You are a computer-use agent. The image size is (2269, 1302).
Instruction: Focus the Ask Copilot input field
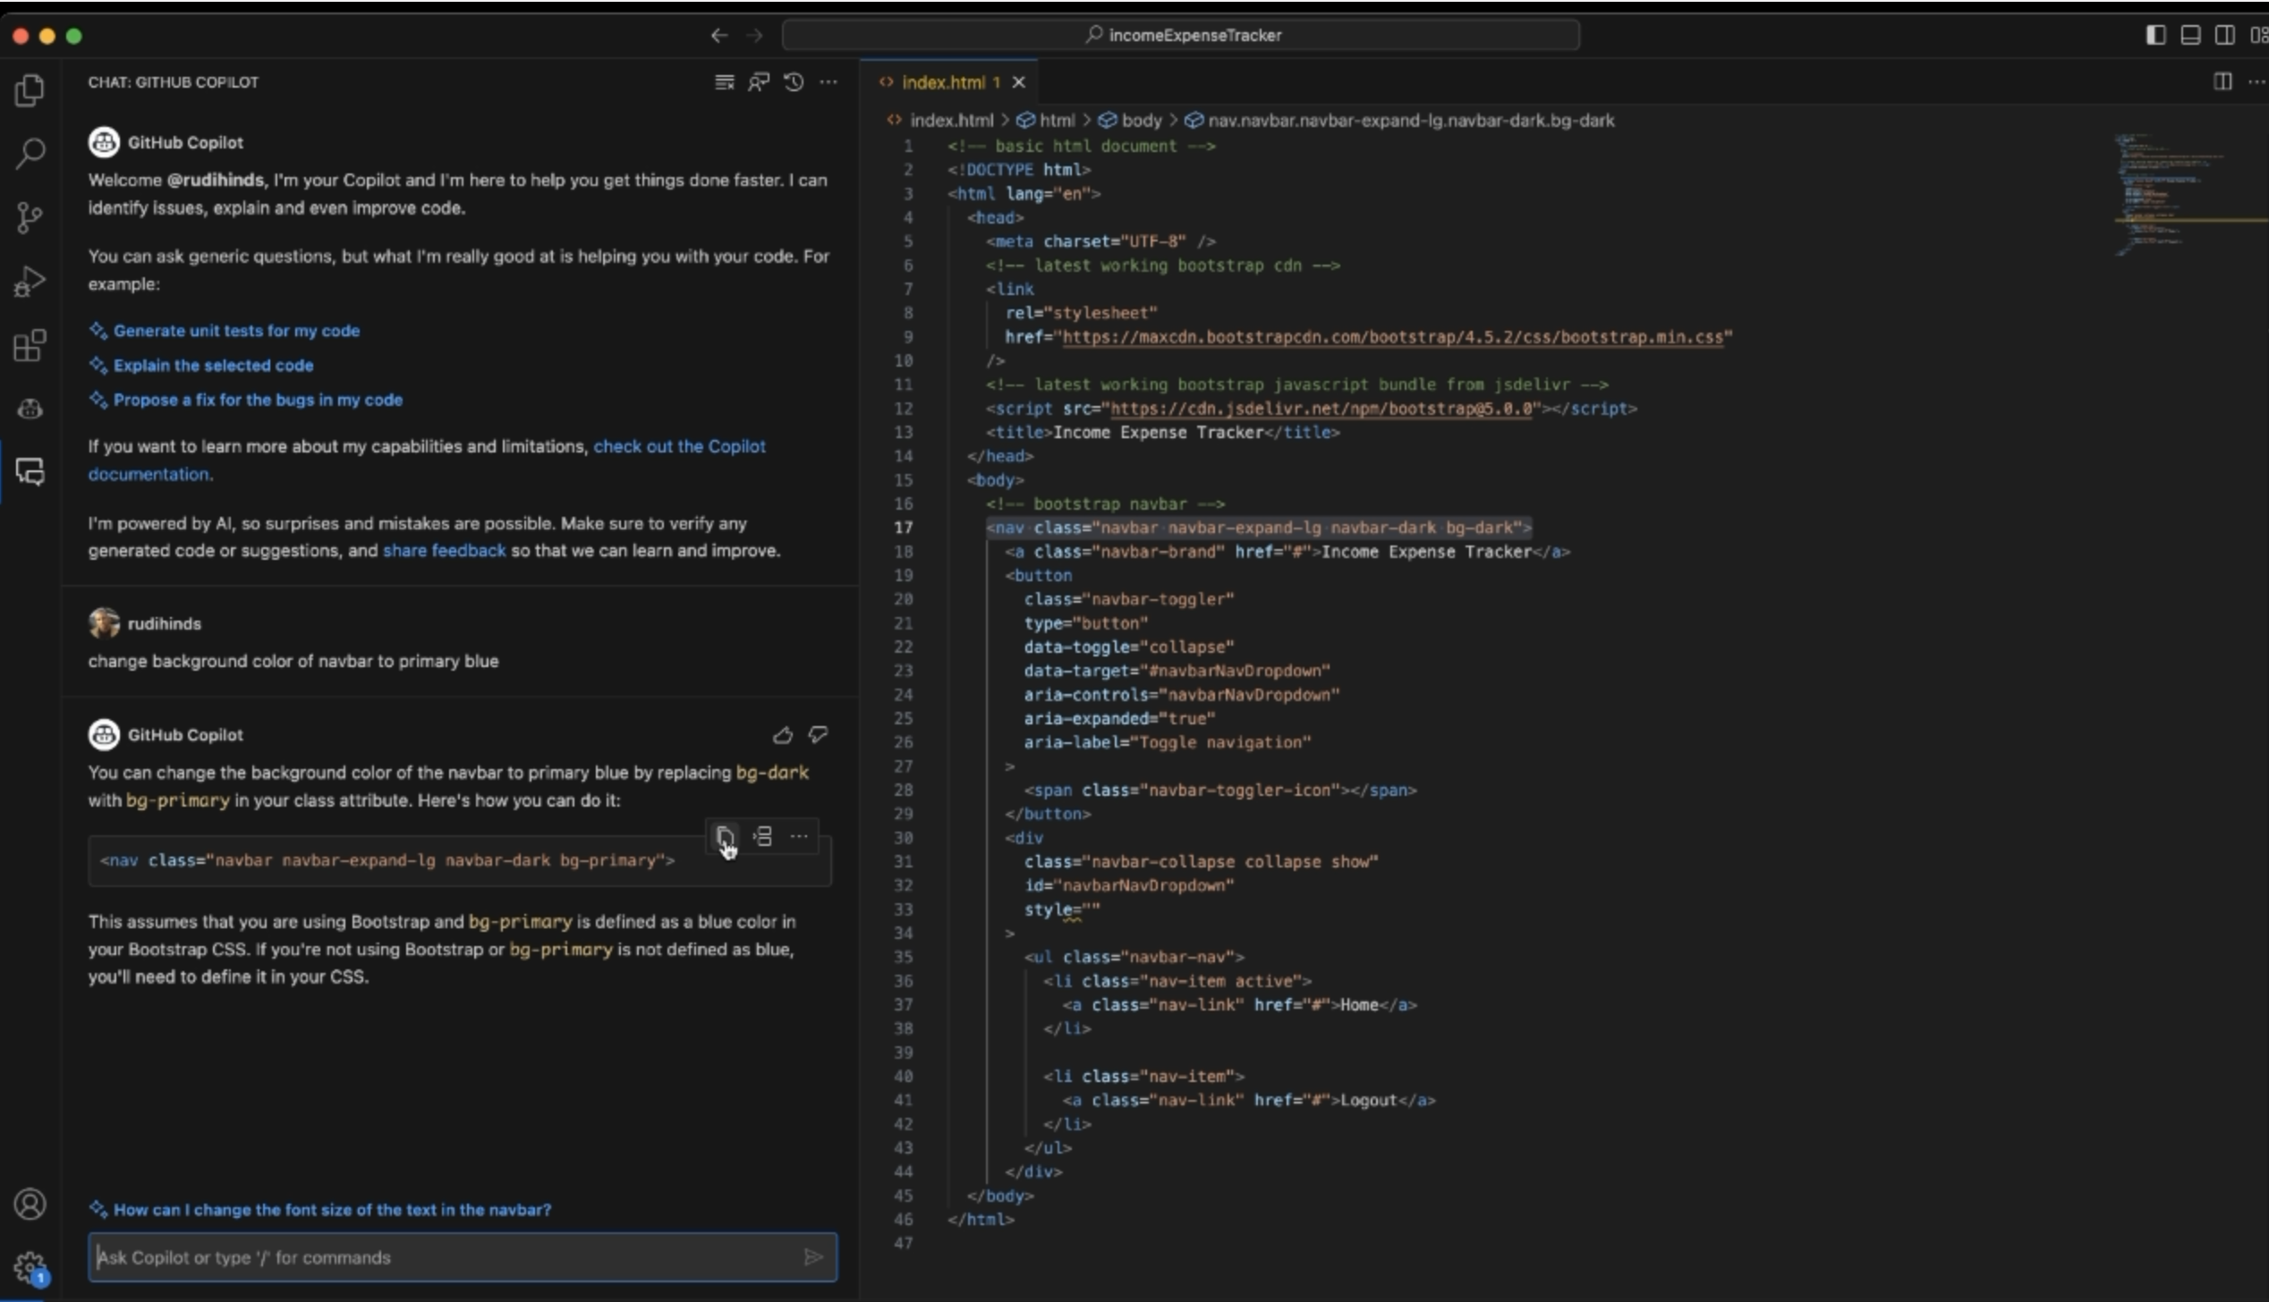coord(447,1257)
